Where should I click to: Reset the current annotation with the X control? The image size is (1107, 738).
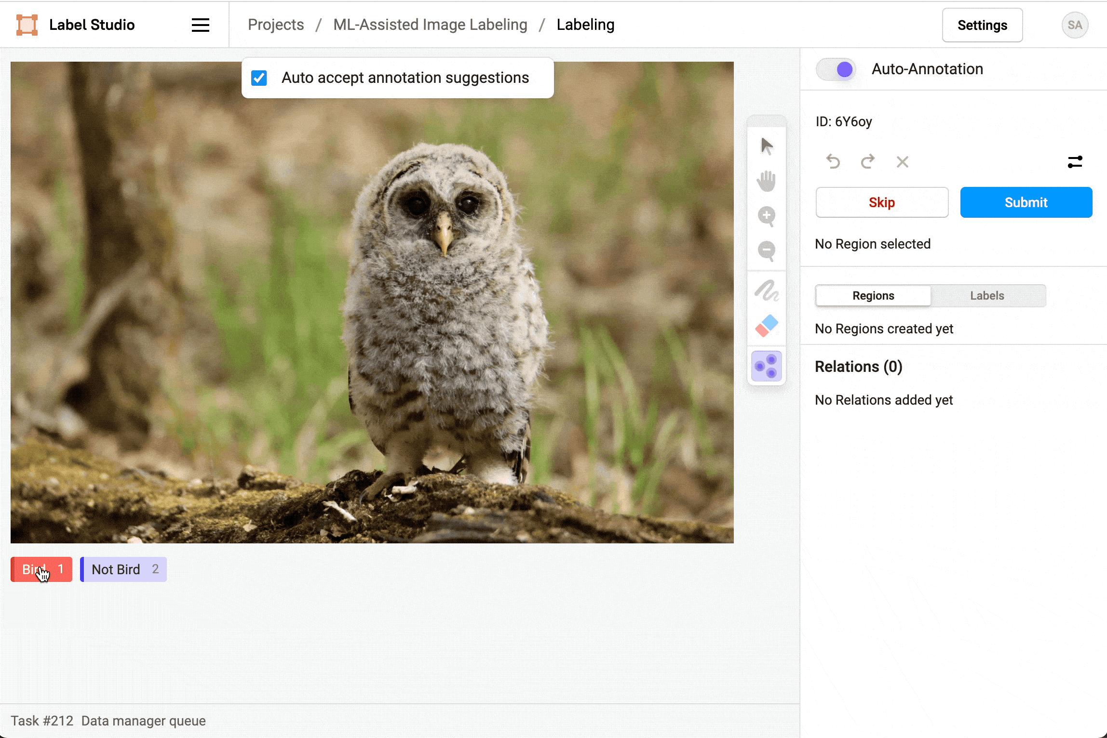pyautogui.click(x=903, y=162)
